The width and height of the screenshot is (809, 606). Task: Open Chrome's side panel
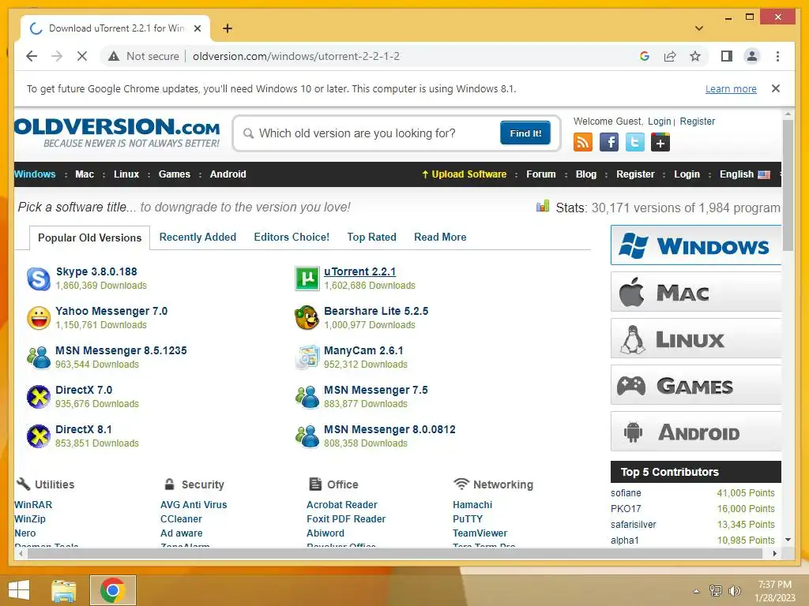[727, 56]
